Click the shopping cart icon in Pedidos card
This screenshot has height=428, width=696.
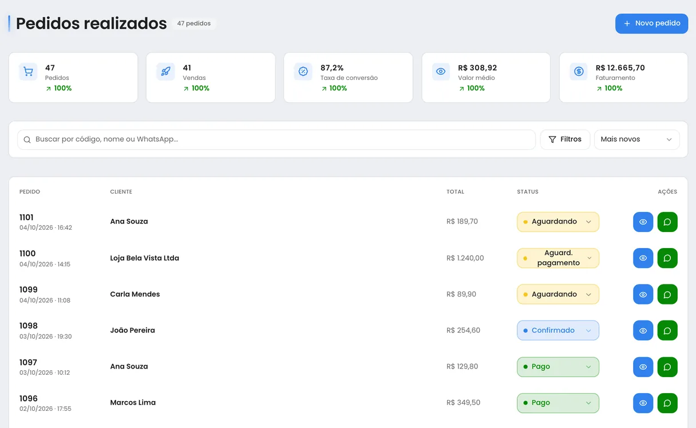coord(28,71)
